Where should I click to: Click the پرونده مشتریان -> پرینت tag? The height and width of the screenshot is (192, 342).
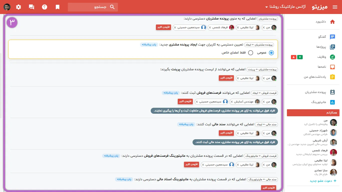tap(262, 69)
